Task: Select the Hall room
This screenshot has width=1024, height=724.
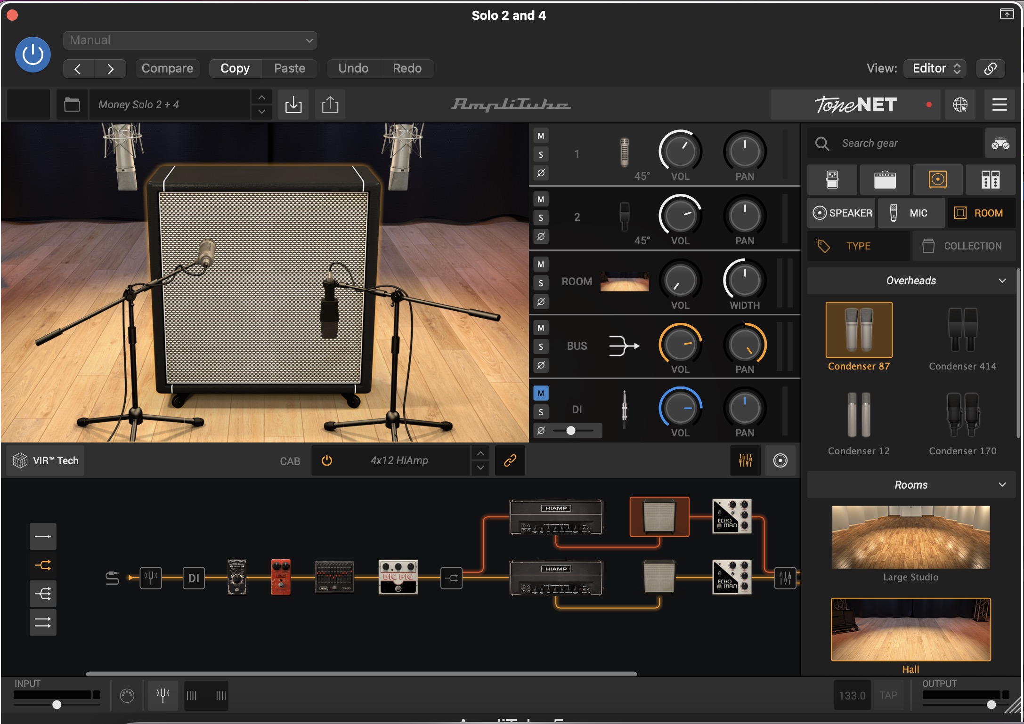Action: point(910,636)
